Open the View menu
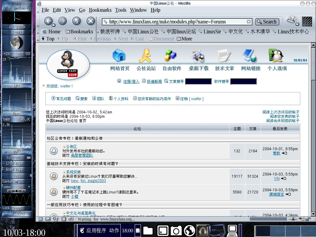This screenshot has width=316, height=237. 70,10
